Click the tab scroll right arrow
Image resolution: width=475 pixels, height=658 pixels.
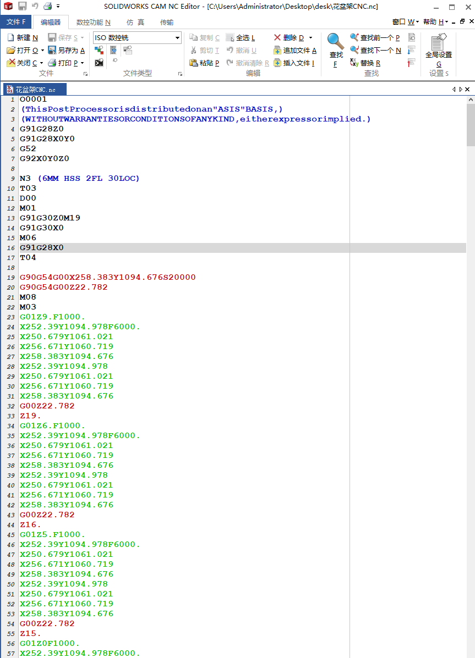pyautogui.click(x=461, y=90)
